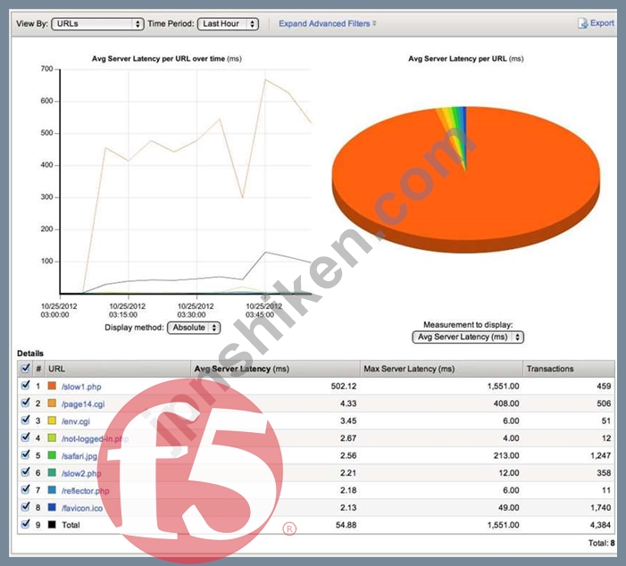Uncheck the /safari.jpg row checkbox
626x566 pixels.
pos(25,454)
